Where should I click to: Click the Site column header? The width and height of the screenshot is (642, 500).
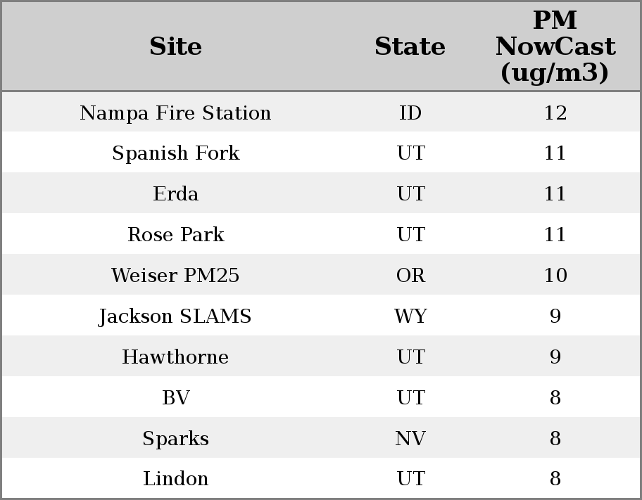pyautogui.click(x=175, y=46)
